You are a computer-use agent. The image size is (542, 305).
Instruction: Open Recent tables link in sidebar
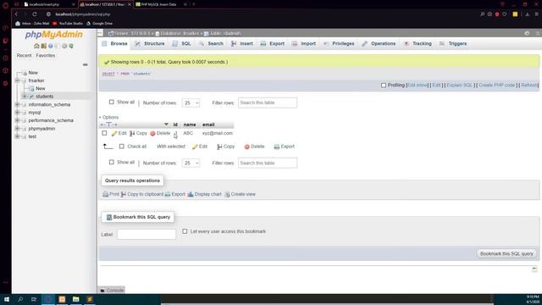coord(24,55)
